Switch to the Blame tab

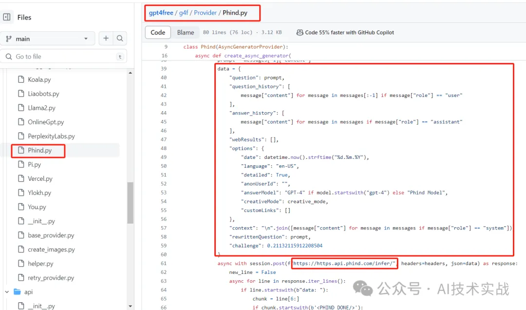186,32
